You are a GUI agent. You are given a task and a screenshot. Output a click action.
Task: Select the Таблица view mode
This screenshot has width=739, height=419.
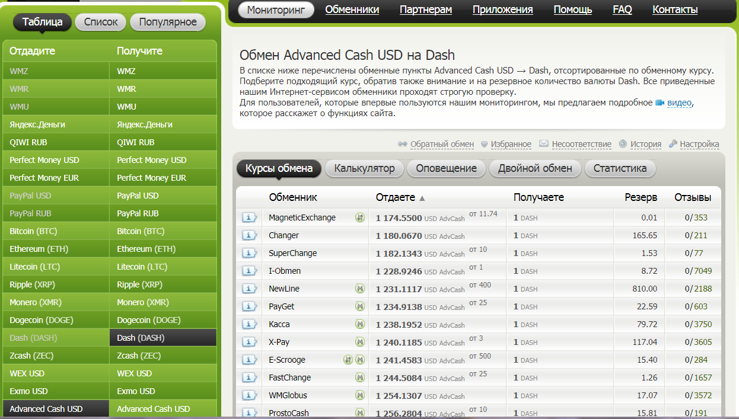tap(43, 23)
